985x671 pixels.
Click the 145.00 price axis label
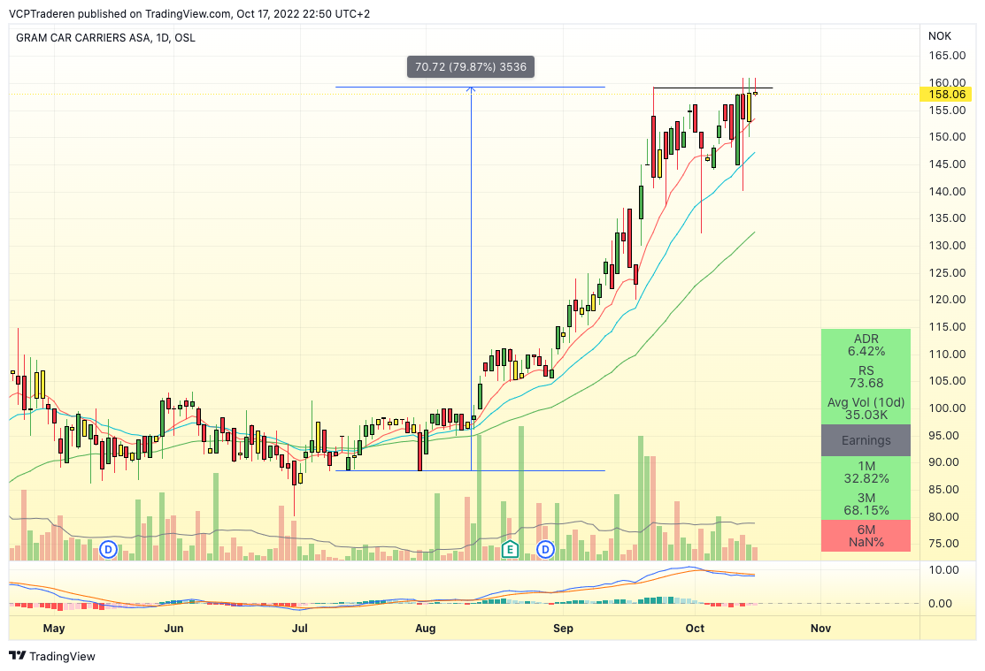pyautogui.click(x=947, y=164)
